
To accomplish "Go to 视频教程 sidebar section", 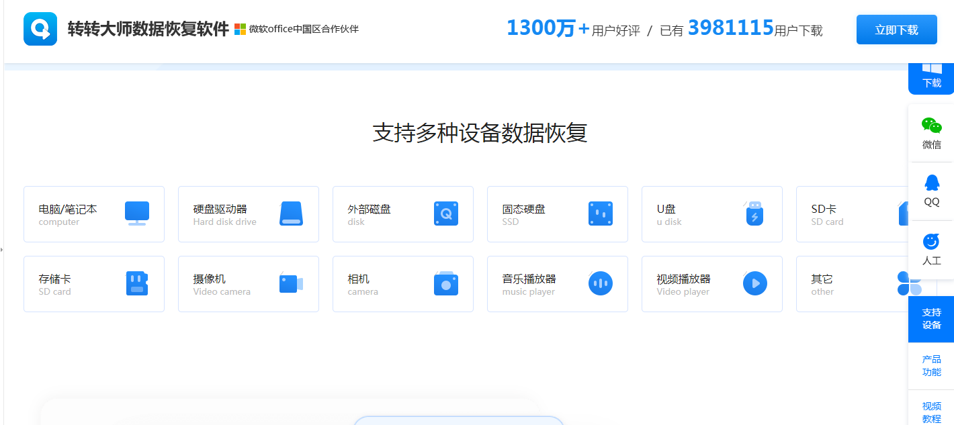I will pos(931,412).
